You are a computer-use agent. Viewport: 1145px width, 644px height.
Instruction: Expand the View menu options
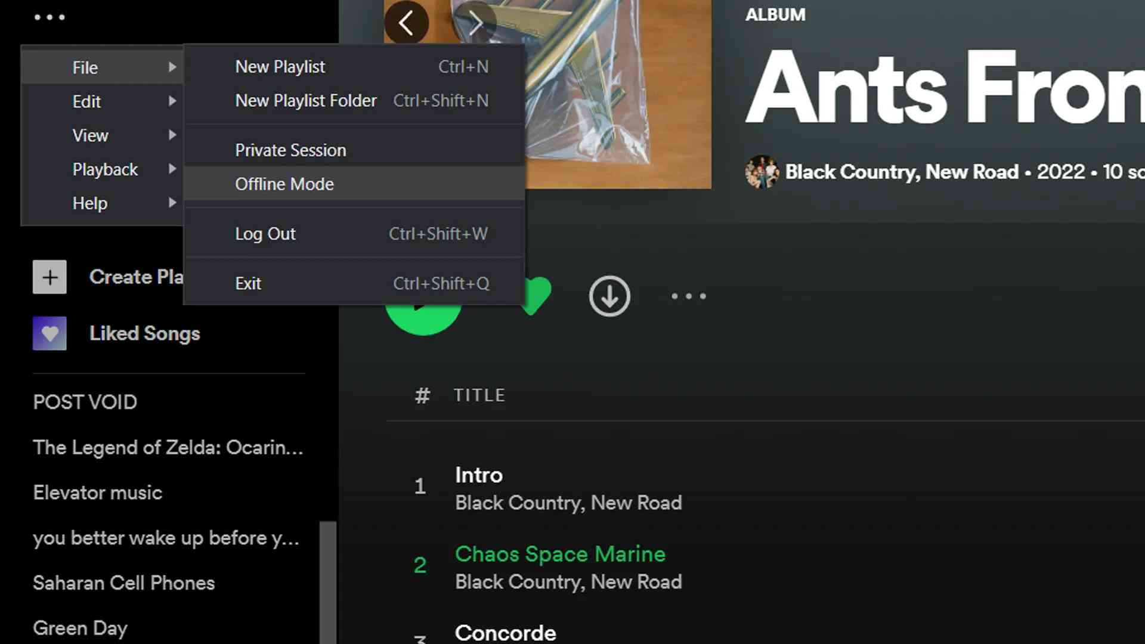91,134
